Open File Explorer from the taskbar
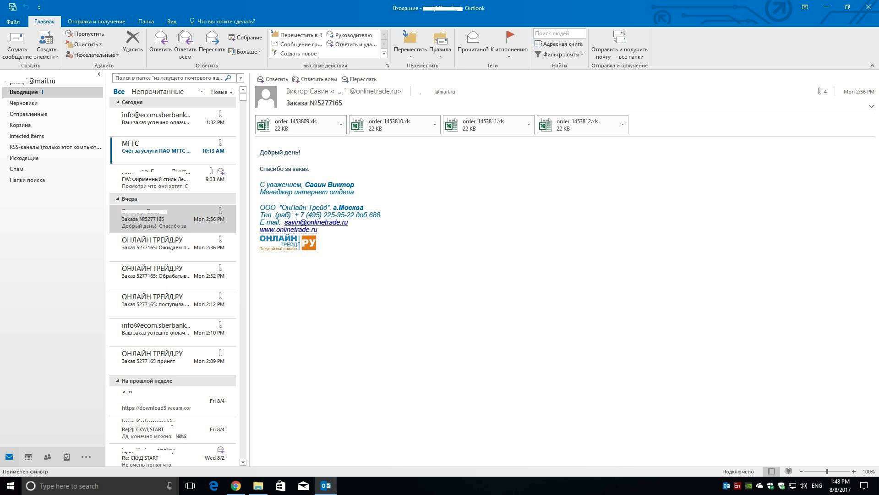This screenshot has height=495, width=879. pyautogui.click(x=258, y=486)
